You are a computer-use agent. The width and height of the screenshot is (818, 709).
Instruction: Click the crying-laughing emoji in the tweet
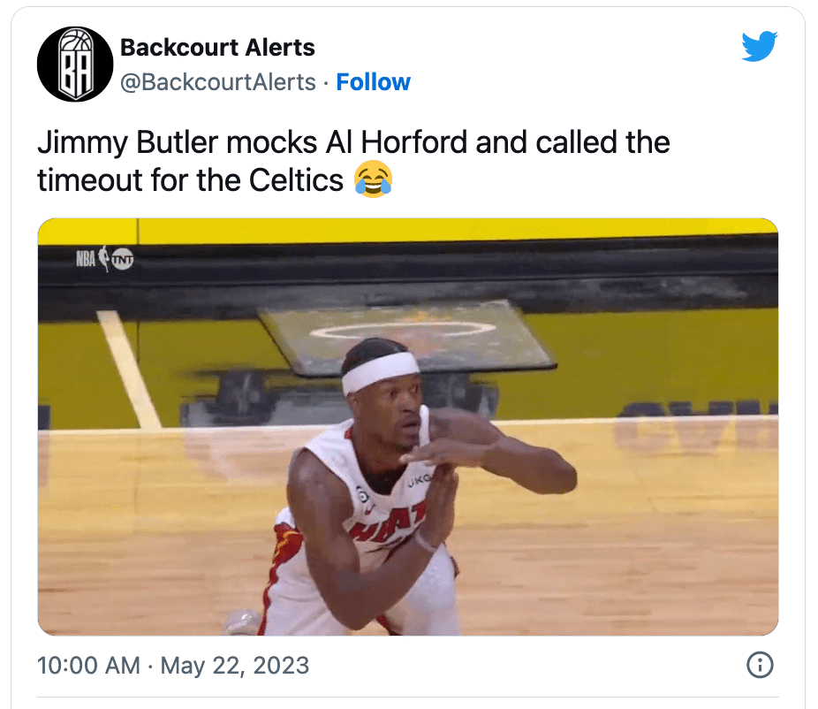point(373,179)
